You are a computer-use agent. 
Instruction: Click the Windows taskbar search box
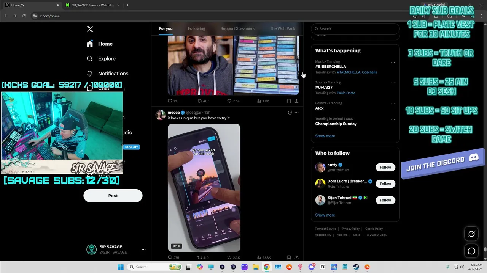(x=154, y=267)
